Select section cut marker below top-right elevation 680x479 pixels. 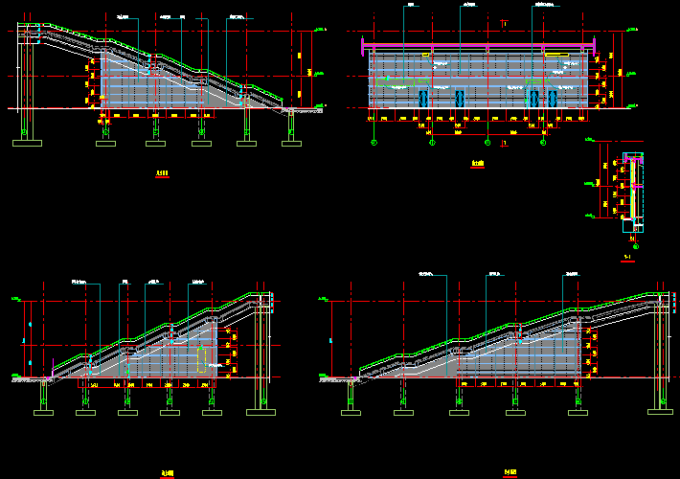pos(504,144)
